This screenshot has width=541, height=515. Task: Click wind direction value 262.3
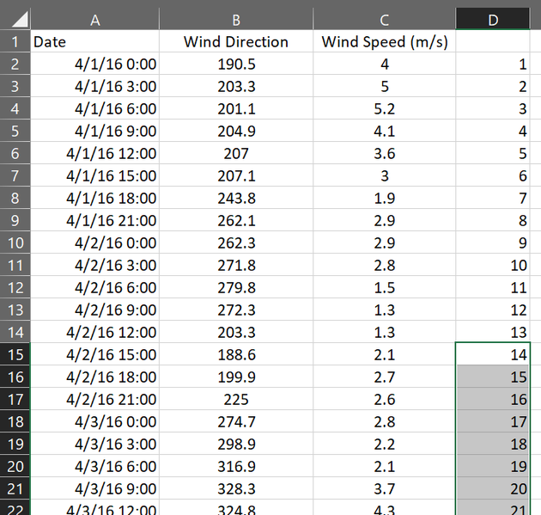click(x=236, y=242)
